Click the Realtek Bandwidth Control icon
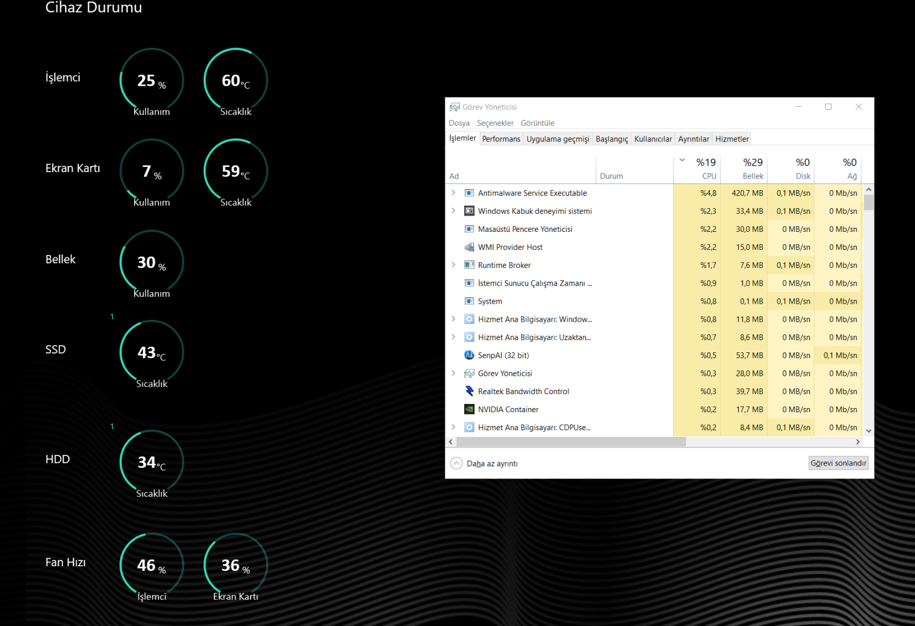The height and width of the screenshot is (626, 915). pos(469,391)
